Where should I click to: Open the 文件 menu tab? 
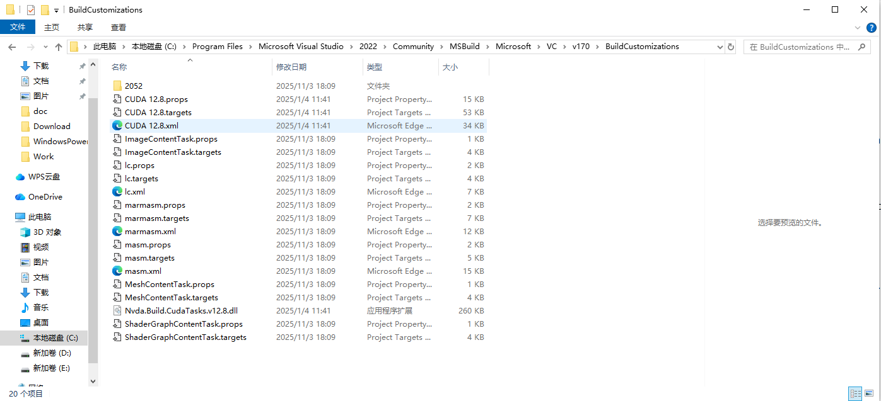point(18,27)
